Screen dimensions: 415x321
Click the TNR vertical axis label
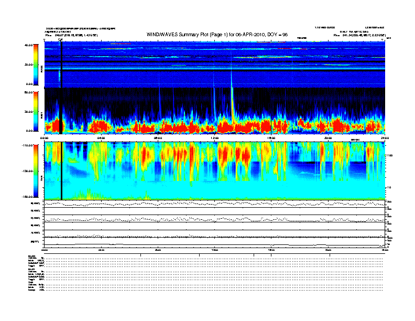coord(41,179)
